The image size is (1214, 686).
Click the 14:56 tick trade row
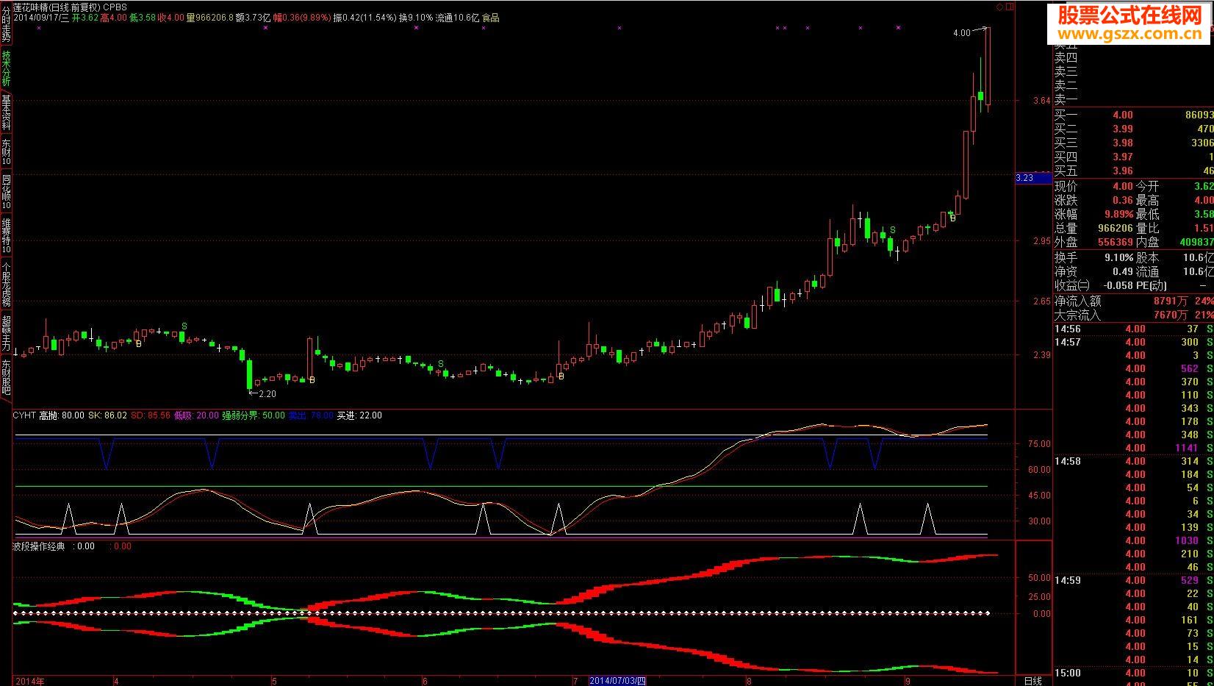(1133, 329)
